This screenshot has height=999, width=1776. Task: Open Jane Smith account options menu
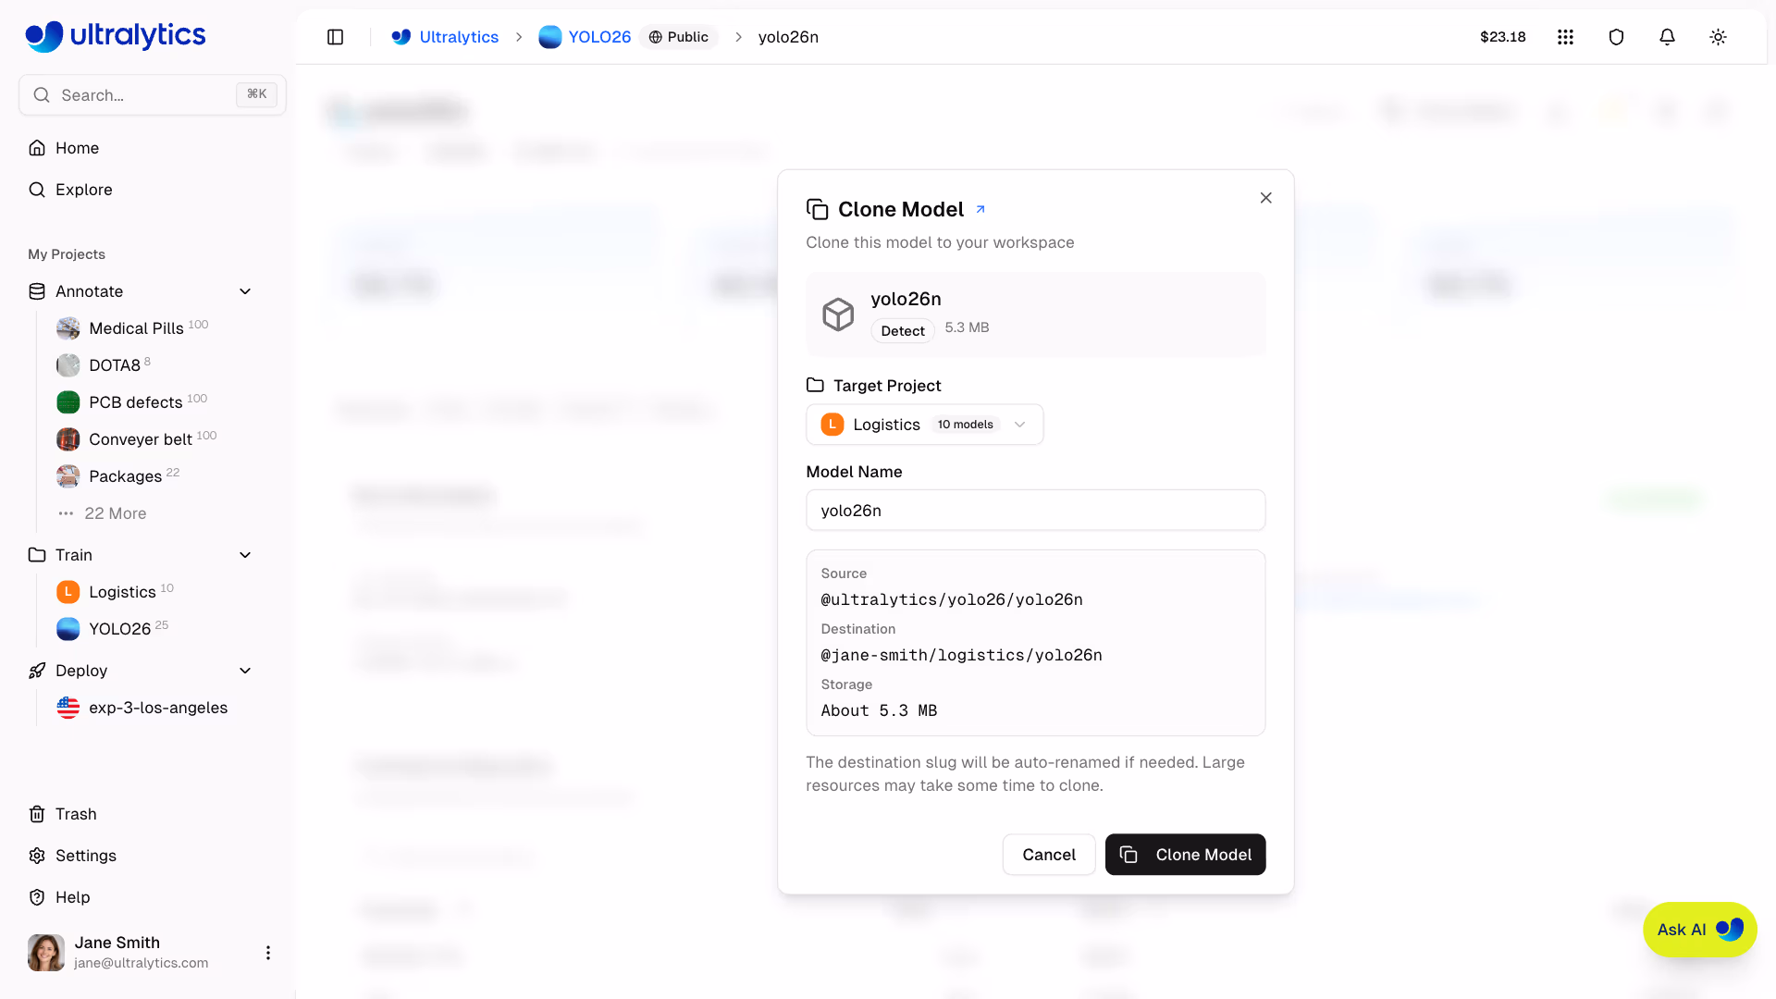[268, 953]
